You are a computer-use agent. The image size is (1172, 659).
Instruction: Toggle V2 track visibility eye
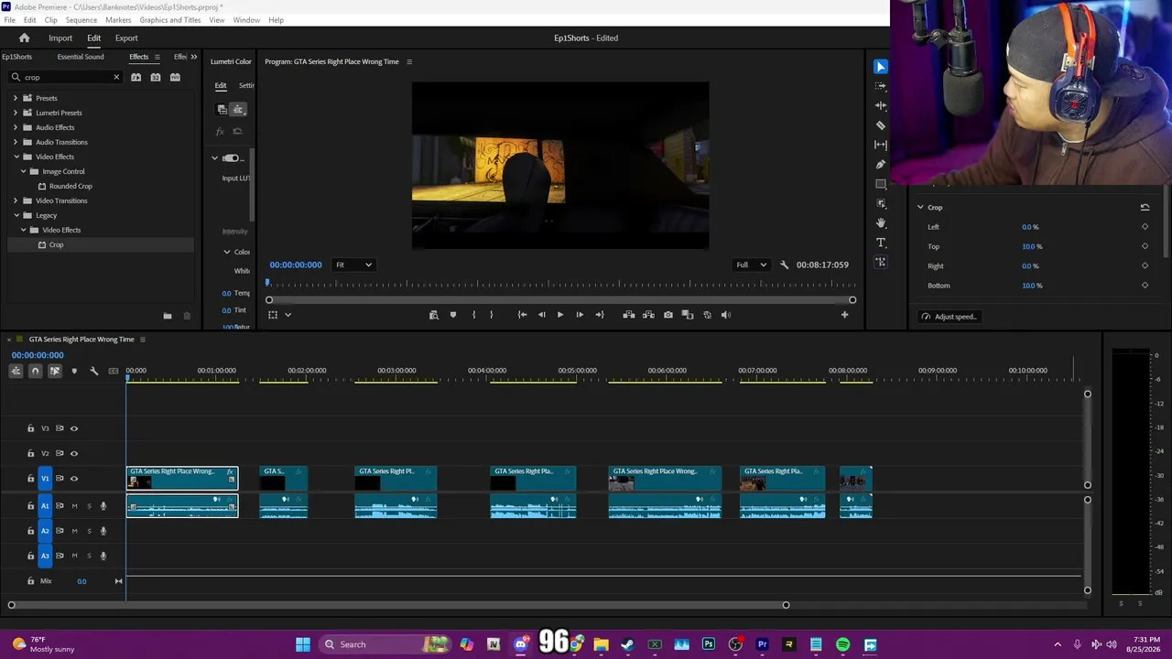click(x=74, y=453)
